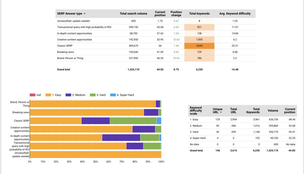Click the Position change column header

pyautogui.click(x=176, y=14)
